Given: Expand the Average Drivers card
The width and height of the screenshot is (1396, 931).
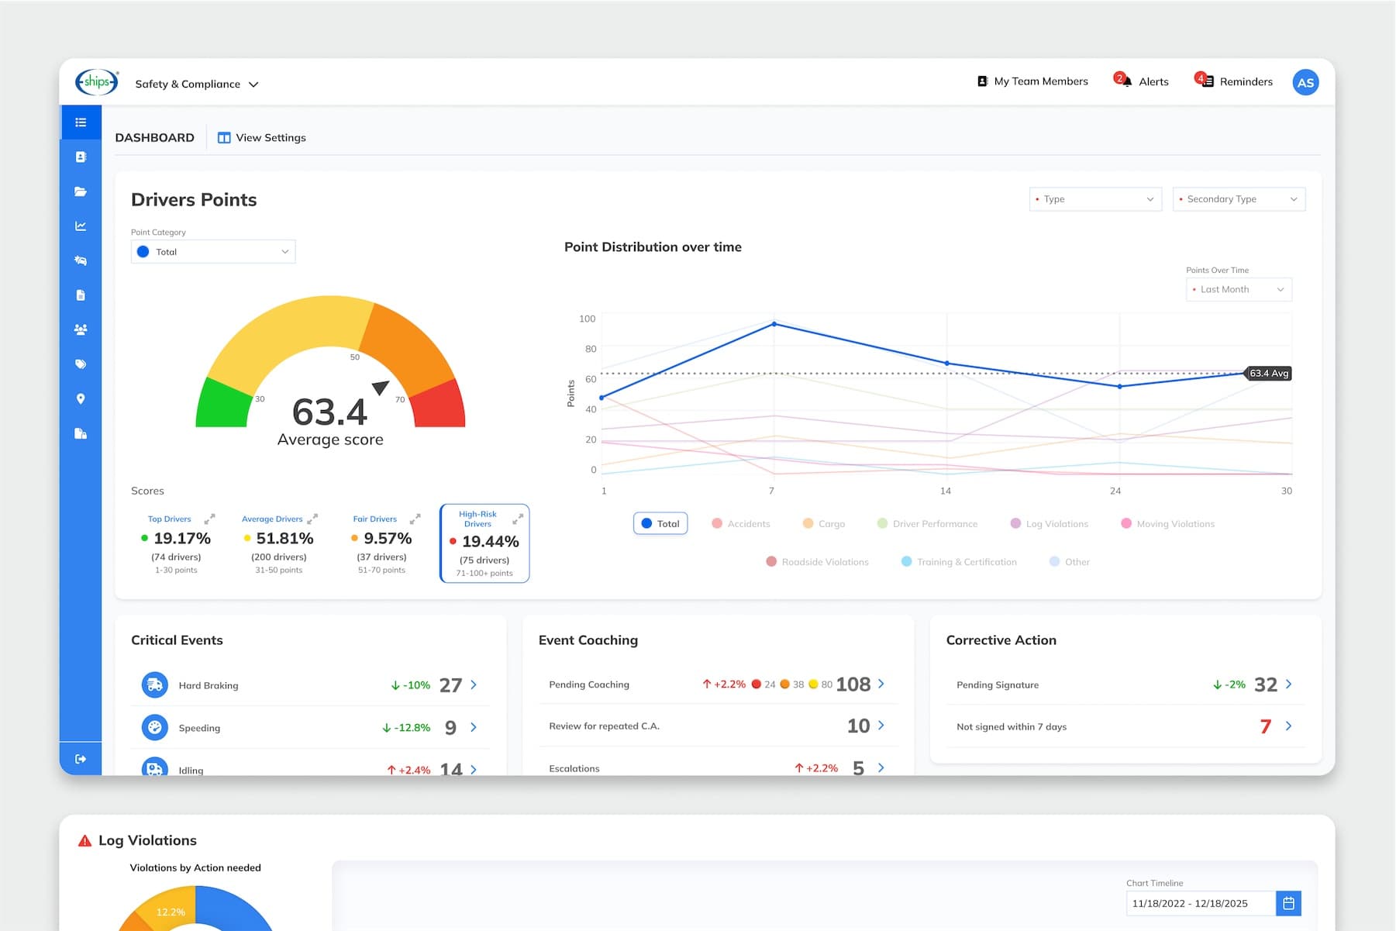Looking at the screenshot, I should point(312,519).
